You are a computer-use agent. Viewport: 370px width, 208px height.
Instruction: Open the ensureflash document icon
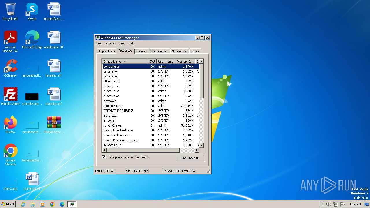54,12
